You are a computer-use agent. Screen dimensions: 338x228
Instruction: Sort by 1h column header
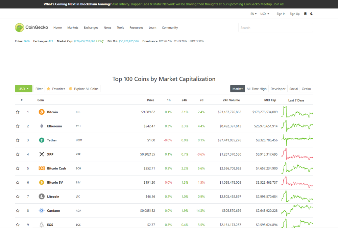click(169, 100)
